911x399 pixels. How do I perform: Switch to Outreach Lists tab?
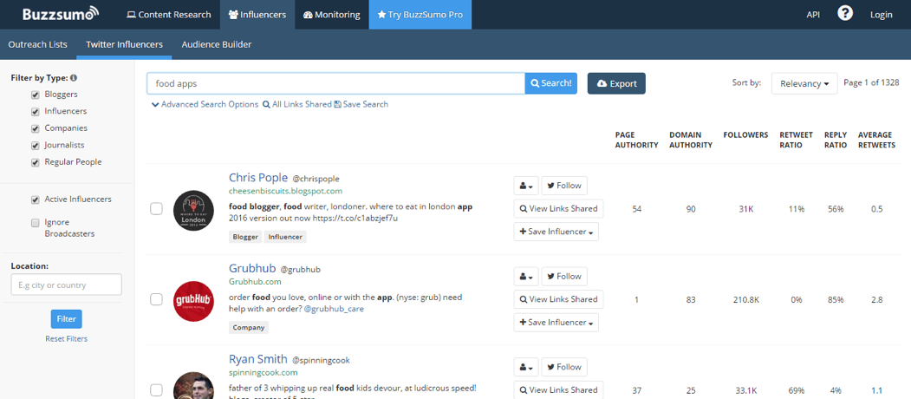click(38, 44)
